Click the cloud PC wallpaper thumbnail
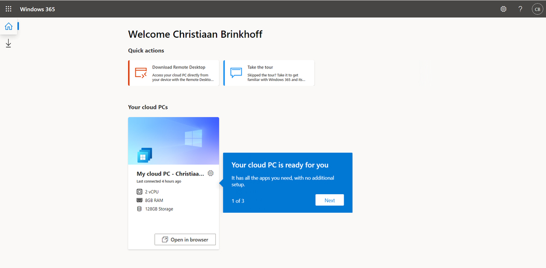Screen dimensions: 546x268 click(x=173, y=141)
